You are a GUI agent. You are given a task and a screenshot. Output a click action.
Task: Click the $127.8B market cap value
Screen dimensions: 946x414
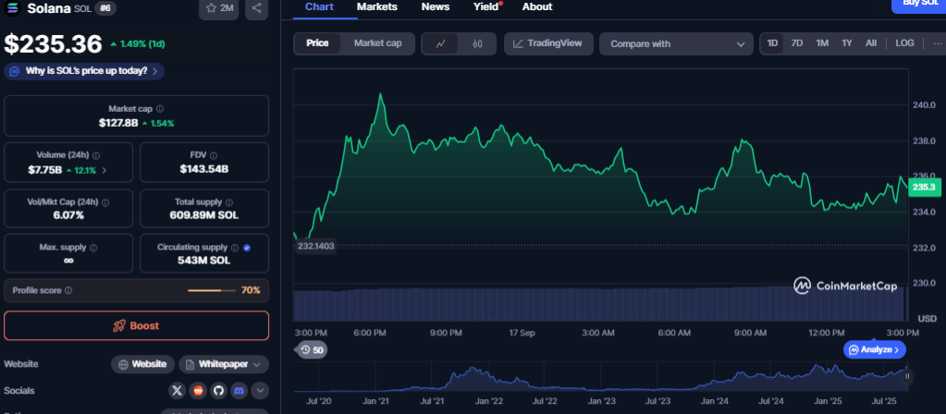point(119,123)
